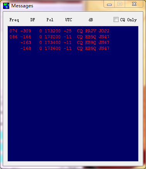Image resolution: width=146 pixels, height=169 pixels.
Task: Click the 074 frequency value
Action: click(x=14, y=31)
